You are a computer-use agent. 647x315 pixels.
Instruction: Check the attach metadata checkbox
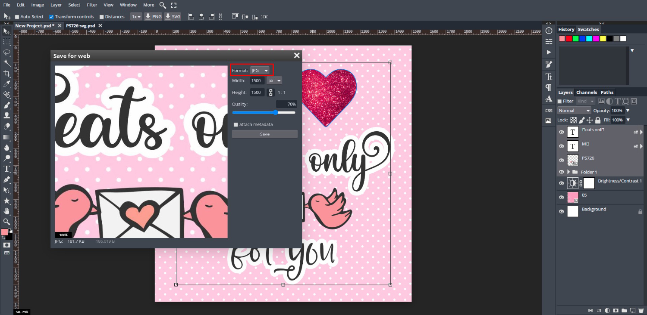click(x=236, y=124)
